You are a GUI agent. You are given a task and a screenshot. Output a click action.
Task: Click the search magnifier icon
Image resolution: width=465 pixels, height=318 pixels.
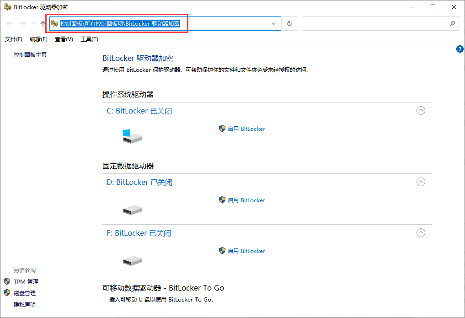pos(452,24)
